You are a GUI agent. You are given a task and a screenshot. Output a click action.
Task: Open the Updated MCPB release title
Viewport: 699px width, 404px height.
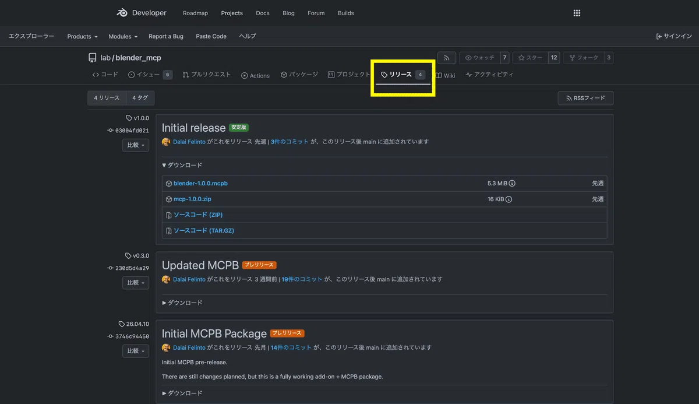tap(200, 265)
